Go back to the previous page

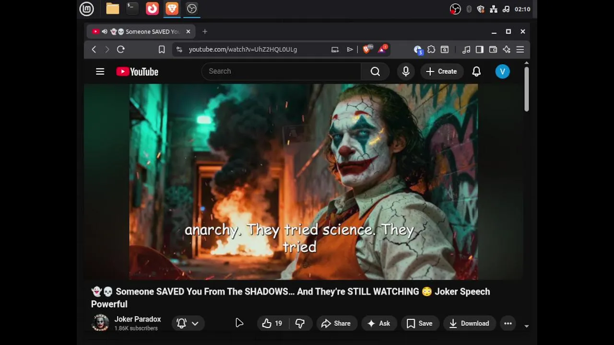point(94,49)
